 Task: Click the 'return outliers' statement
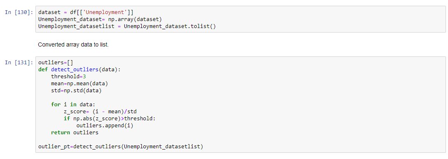pyautogui.click(x=75, y=133)
